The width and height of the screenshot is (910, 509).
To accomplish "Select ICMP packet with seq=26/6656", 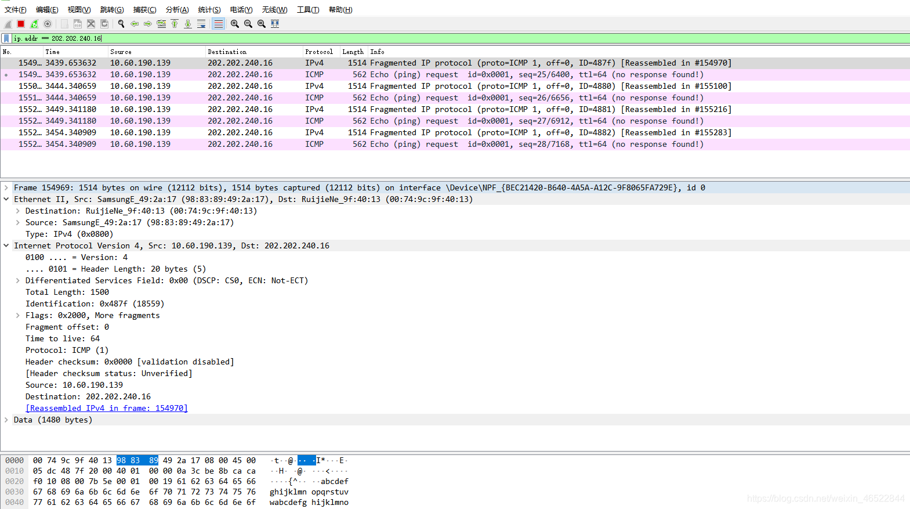I will click(x=455, y=98).
